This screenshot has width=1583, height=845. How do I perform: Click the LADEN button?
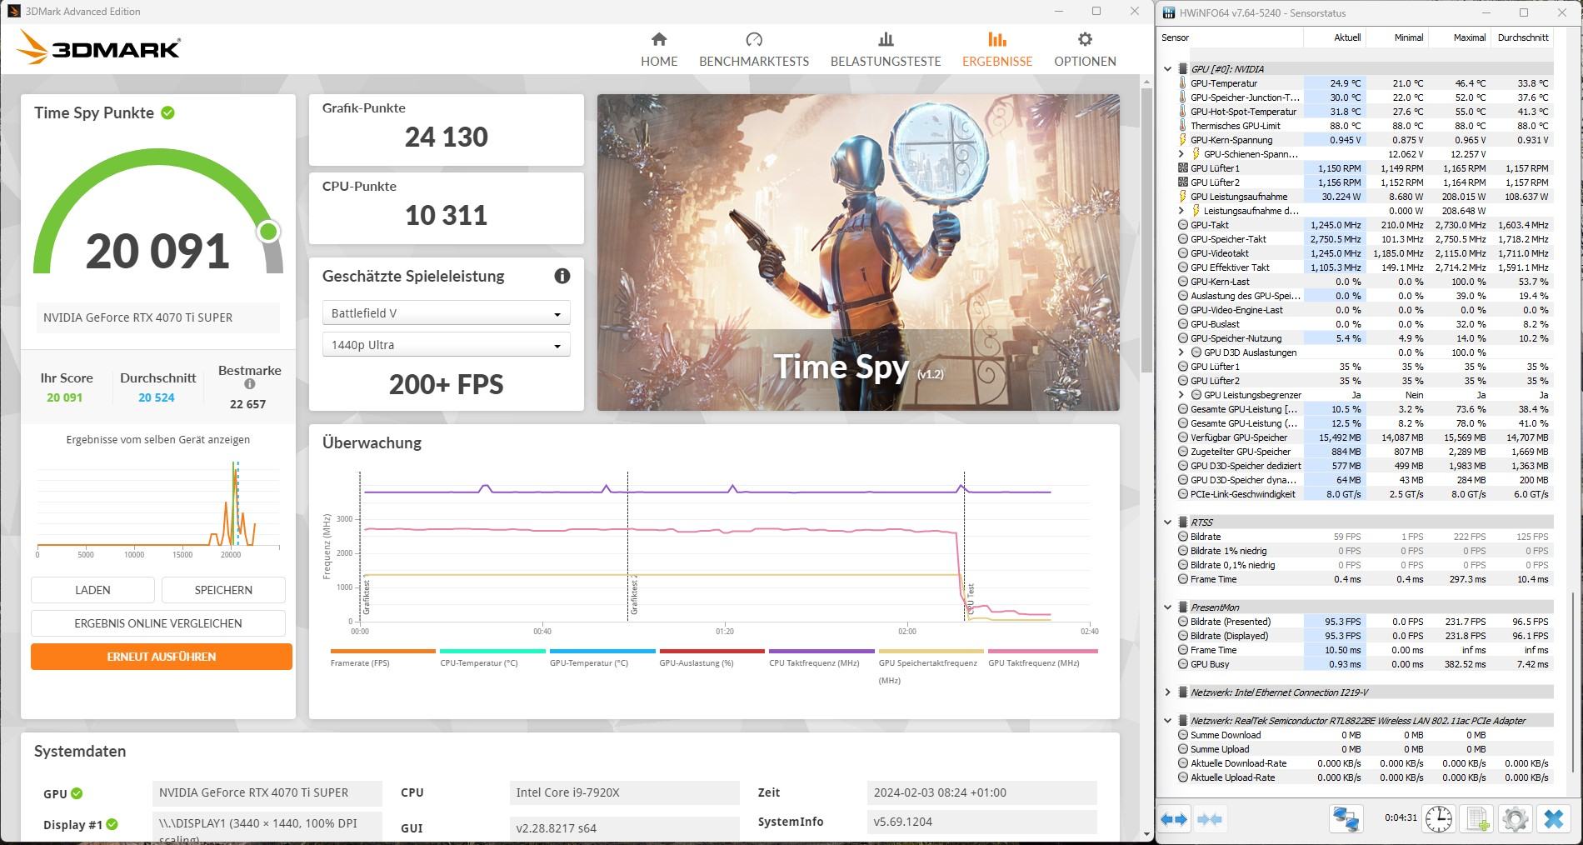pyautogui.click(x=92, y=590)
